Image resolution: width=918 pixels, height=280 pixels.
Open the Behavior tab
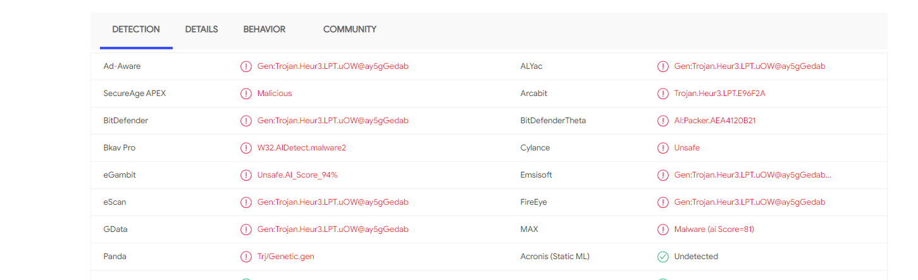(x=264, y=30)
